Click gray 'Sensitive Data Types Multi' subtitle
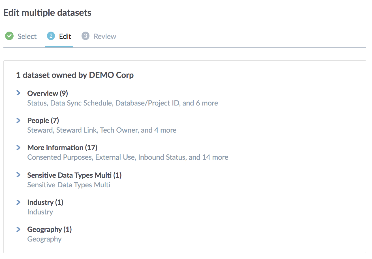The width and height of the screenshot is (372, 259). [x=69, y=185]
